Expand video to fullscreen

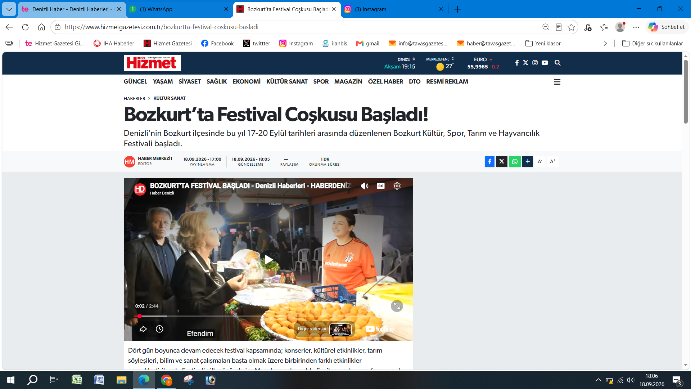point(397,306)
